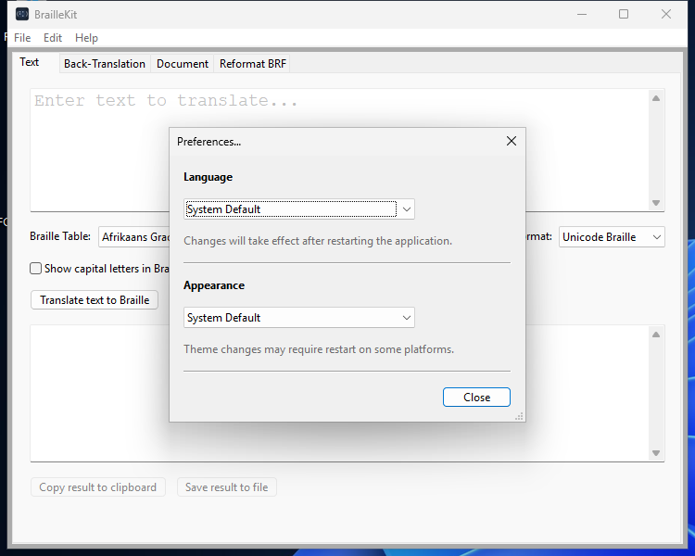The height and width of the screenshot is (556, 695).
Task: Close the BrailleKit main window
Action: (665, 14)
